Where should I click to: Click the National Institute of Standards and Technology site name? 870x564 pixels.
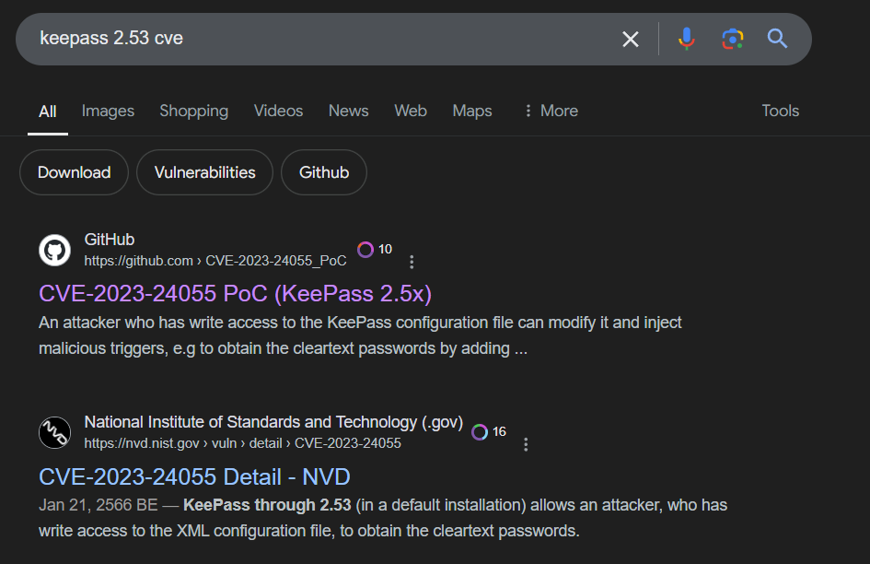pos(273,422)
